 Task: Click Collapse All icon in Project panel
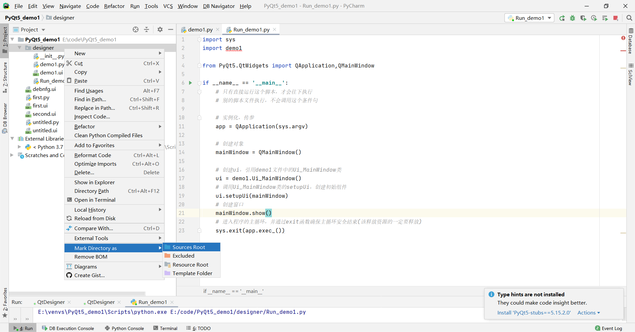(147, 29)
